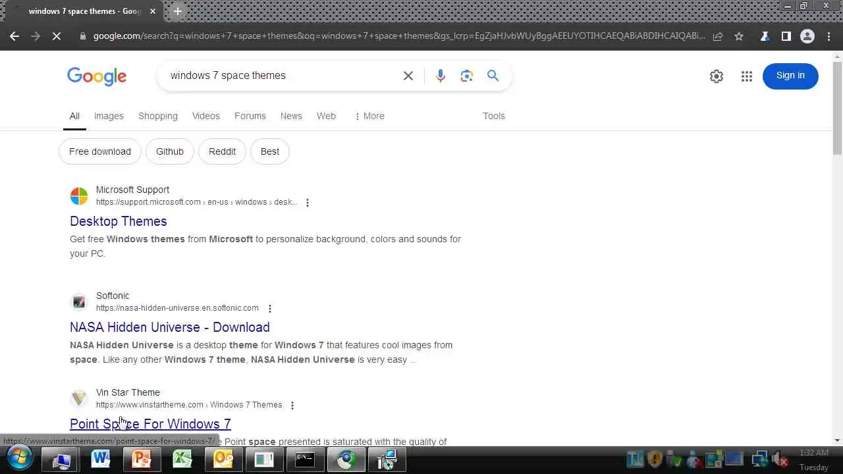The width and height of the screenshot is (843, 474).
Task: Switch to the Shopping tab
Action: [158, 116]
